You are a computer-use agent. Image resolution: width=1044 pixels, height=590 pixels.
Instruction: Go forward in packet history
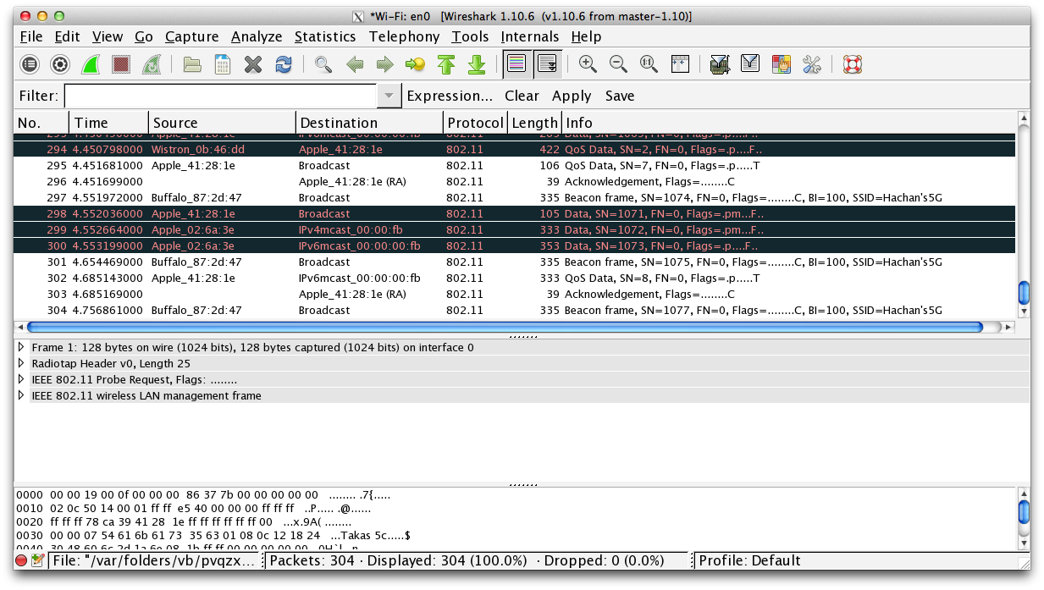[385, 64]
